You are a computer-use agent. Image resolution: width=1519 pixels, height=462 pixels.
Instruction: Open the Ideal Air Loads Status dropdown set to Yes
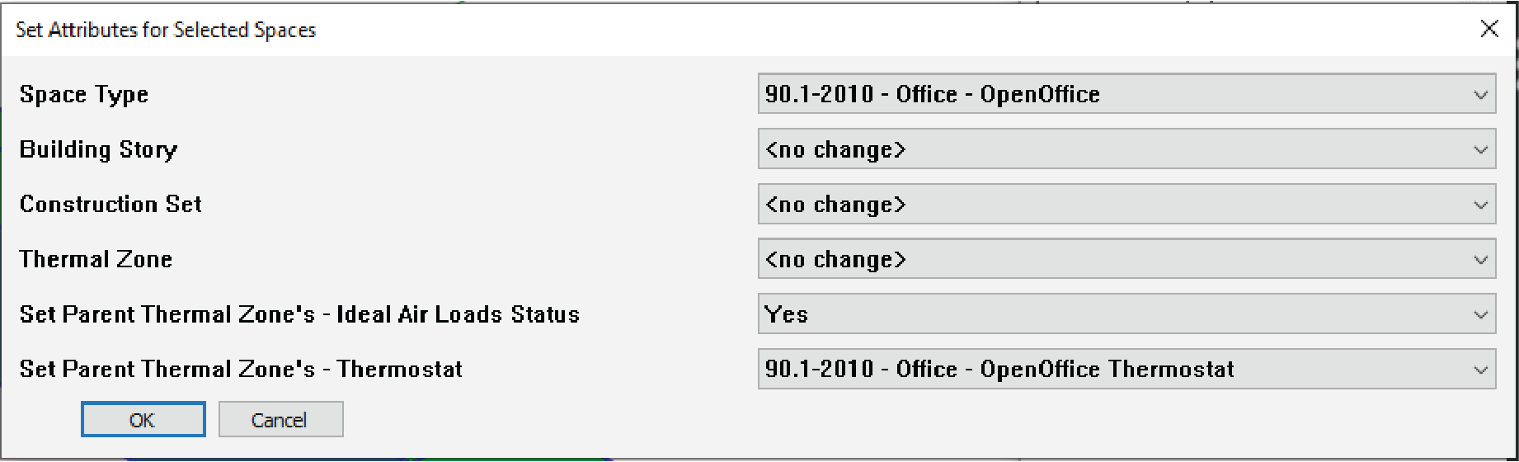(x=1126, y=314)
